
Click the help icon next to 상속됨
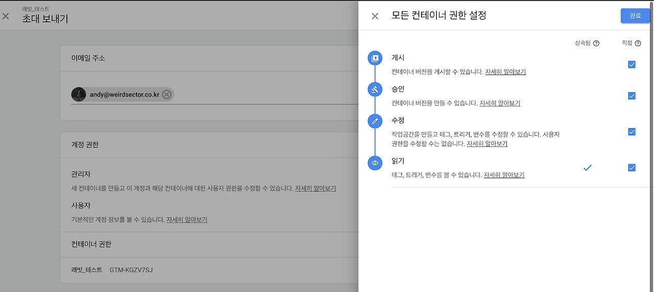[596, 43]
